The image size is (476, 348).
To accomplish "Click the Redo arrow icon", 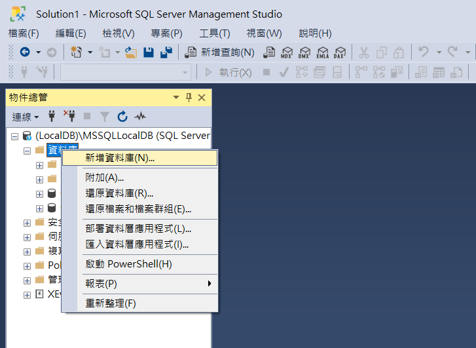I will pos(452,52).
